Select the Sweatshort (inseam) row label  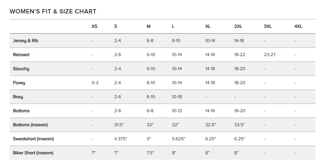pos(33,139)
